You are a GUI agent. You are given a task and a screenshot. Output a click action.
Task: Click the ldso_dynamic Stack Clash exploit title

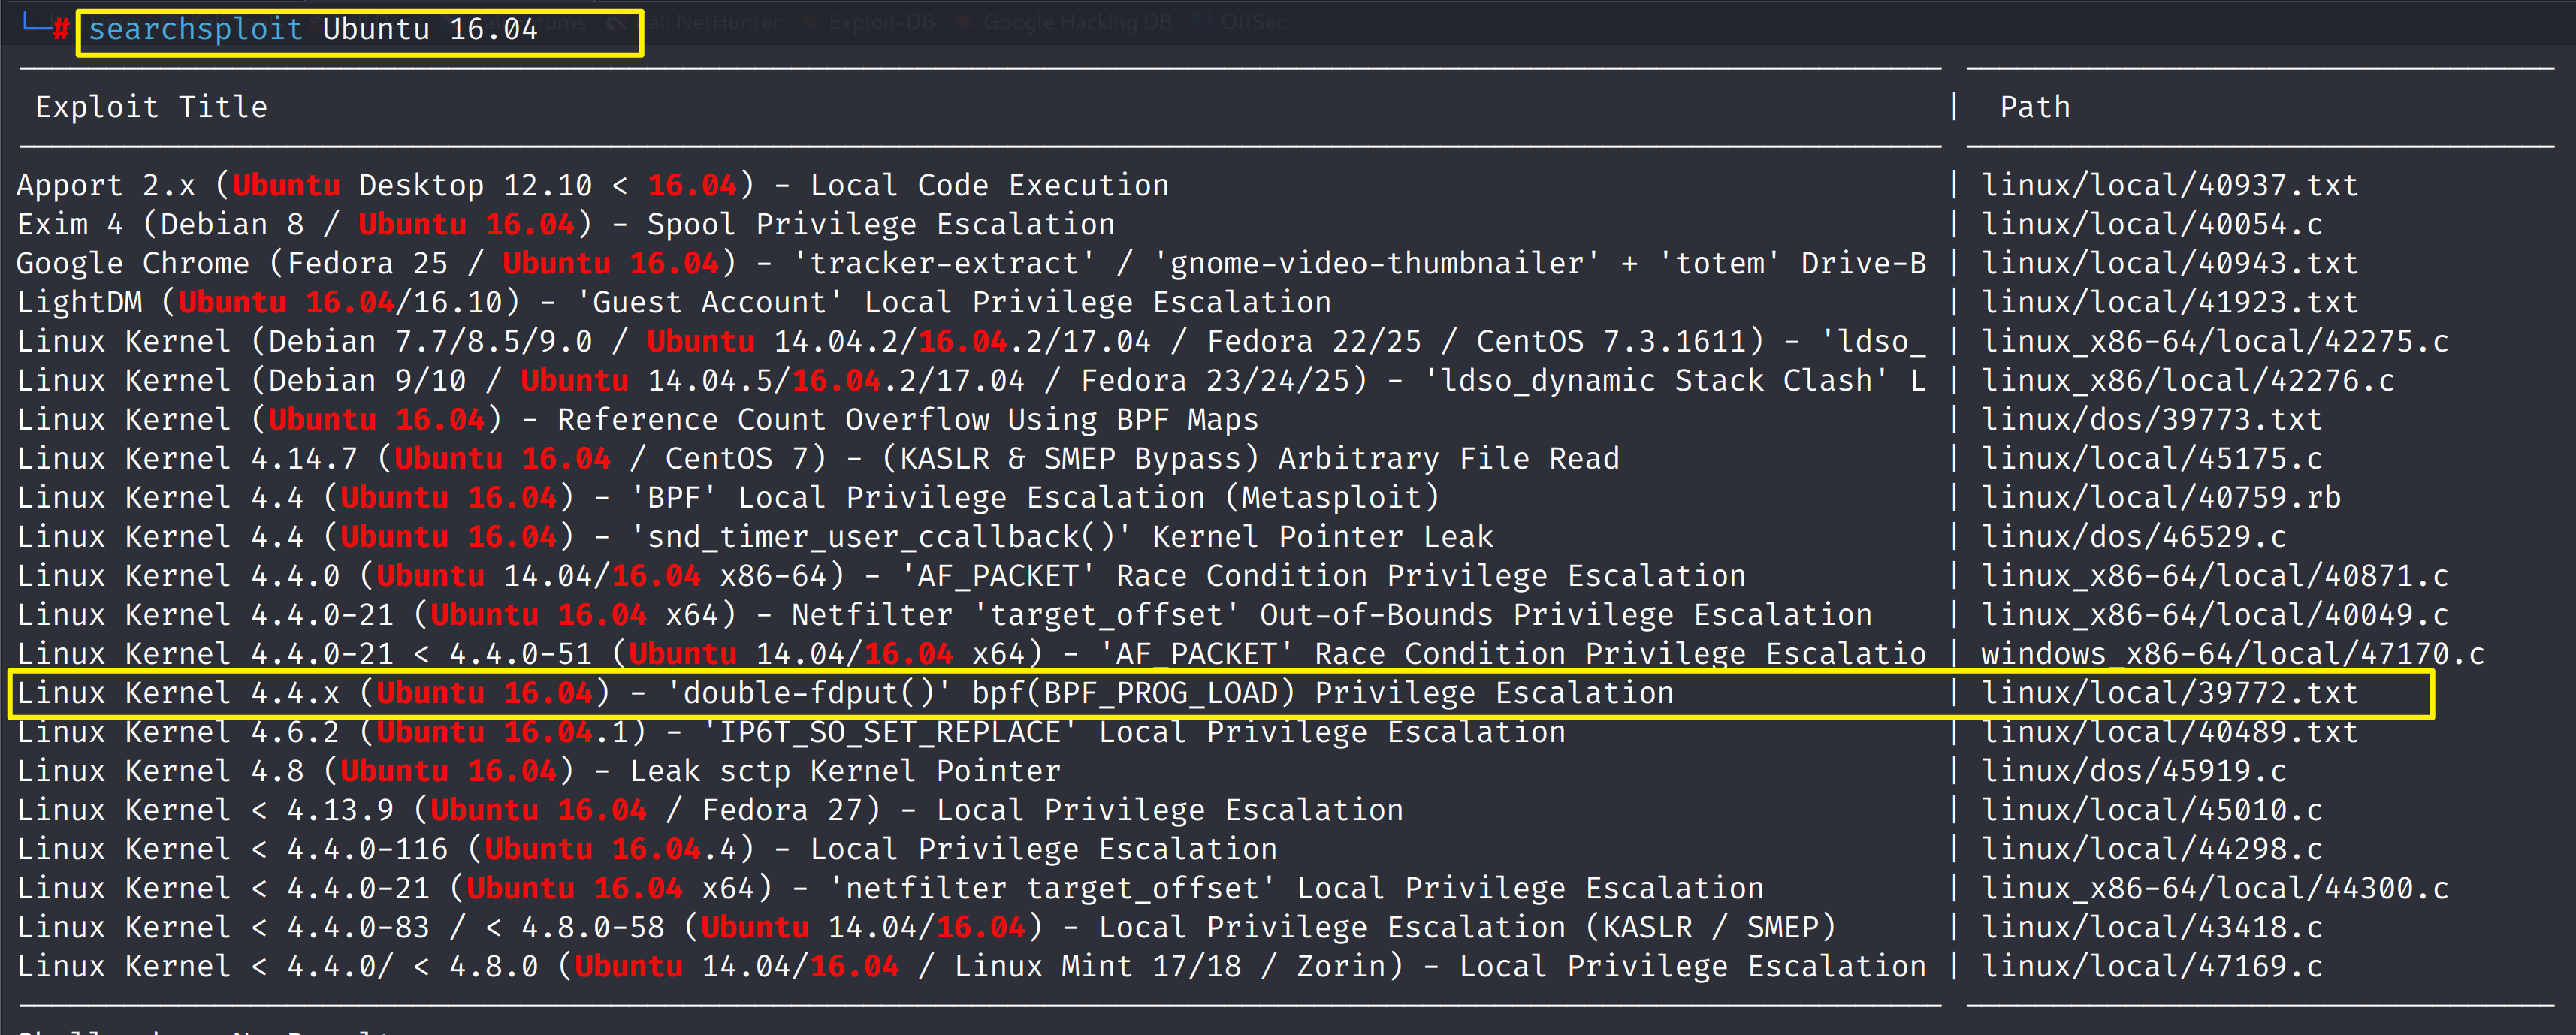point(971,380)
